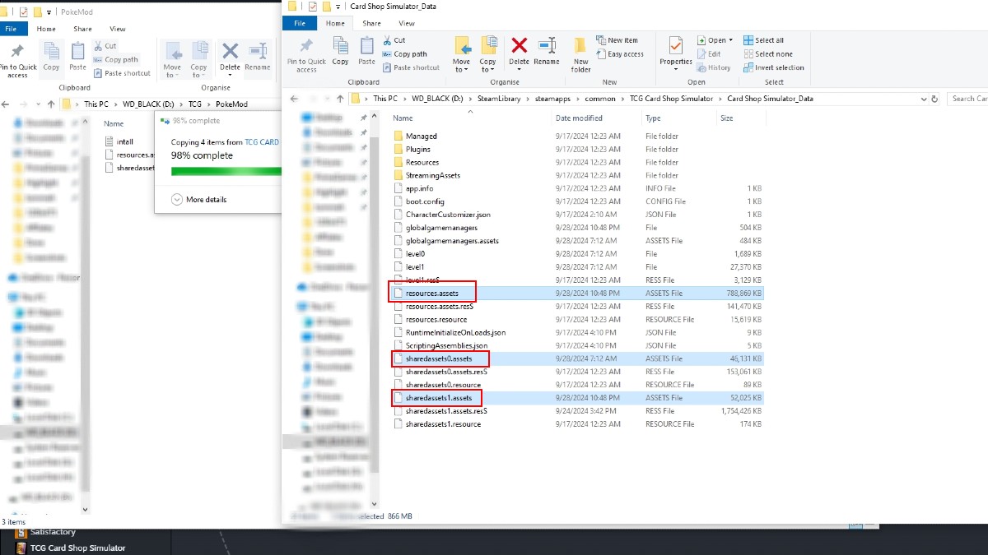The width and height of the screenshot is (988, 555).
Task: Click Delete icon in right window ribbon
Action: [x=519, y=51]
